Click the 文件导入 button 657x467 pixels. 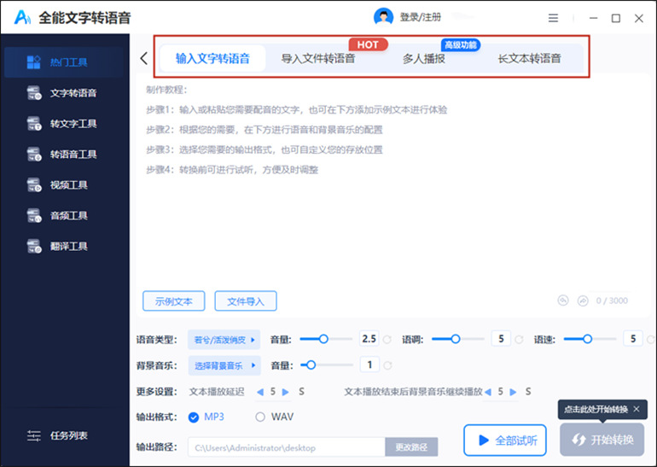pos(246,301)
